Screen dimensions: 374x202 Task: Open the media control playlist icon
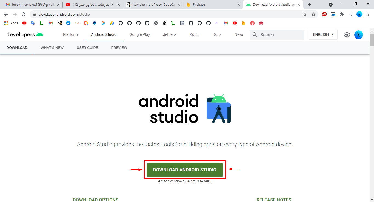[x=351, y=14]
